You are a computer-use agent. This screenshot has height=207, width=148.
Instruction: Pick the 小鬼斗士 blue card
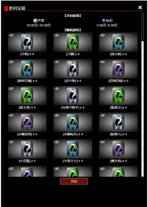pyautogui.click(x=73, y=149)
